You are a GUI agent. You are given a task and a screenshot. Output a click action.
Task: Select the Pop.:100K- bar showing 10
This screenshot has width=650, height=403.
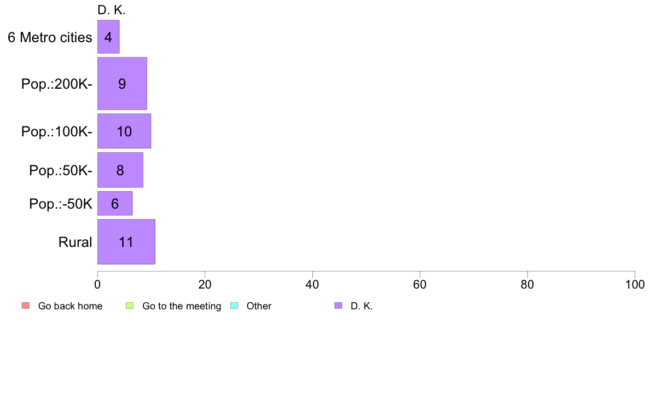pyautogui.click(x=124, y=131)
